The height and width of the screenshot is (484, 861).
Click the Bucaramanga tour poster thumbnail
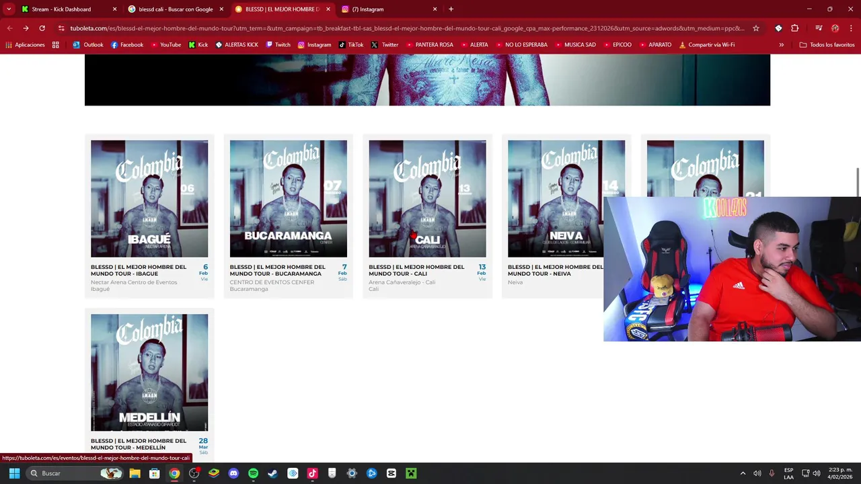pyautogui.click(x=288, y=198)
